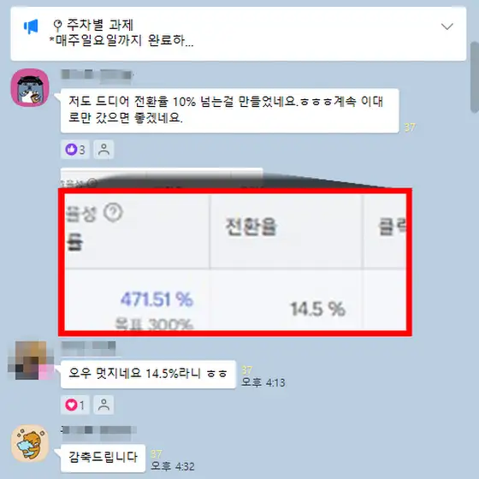Toggle the thumbs-up reaction with count 3
This screenshot has height=479, width=479.
coord(75,150)
